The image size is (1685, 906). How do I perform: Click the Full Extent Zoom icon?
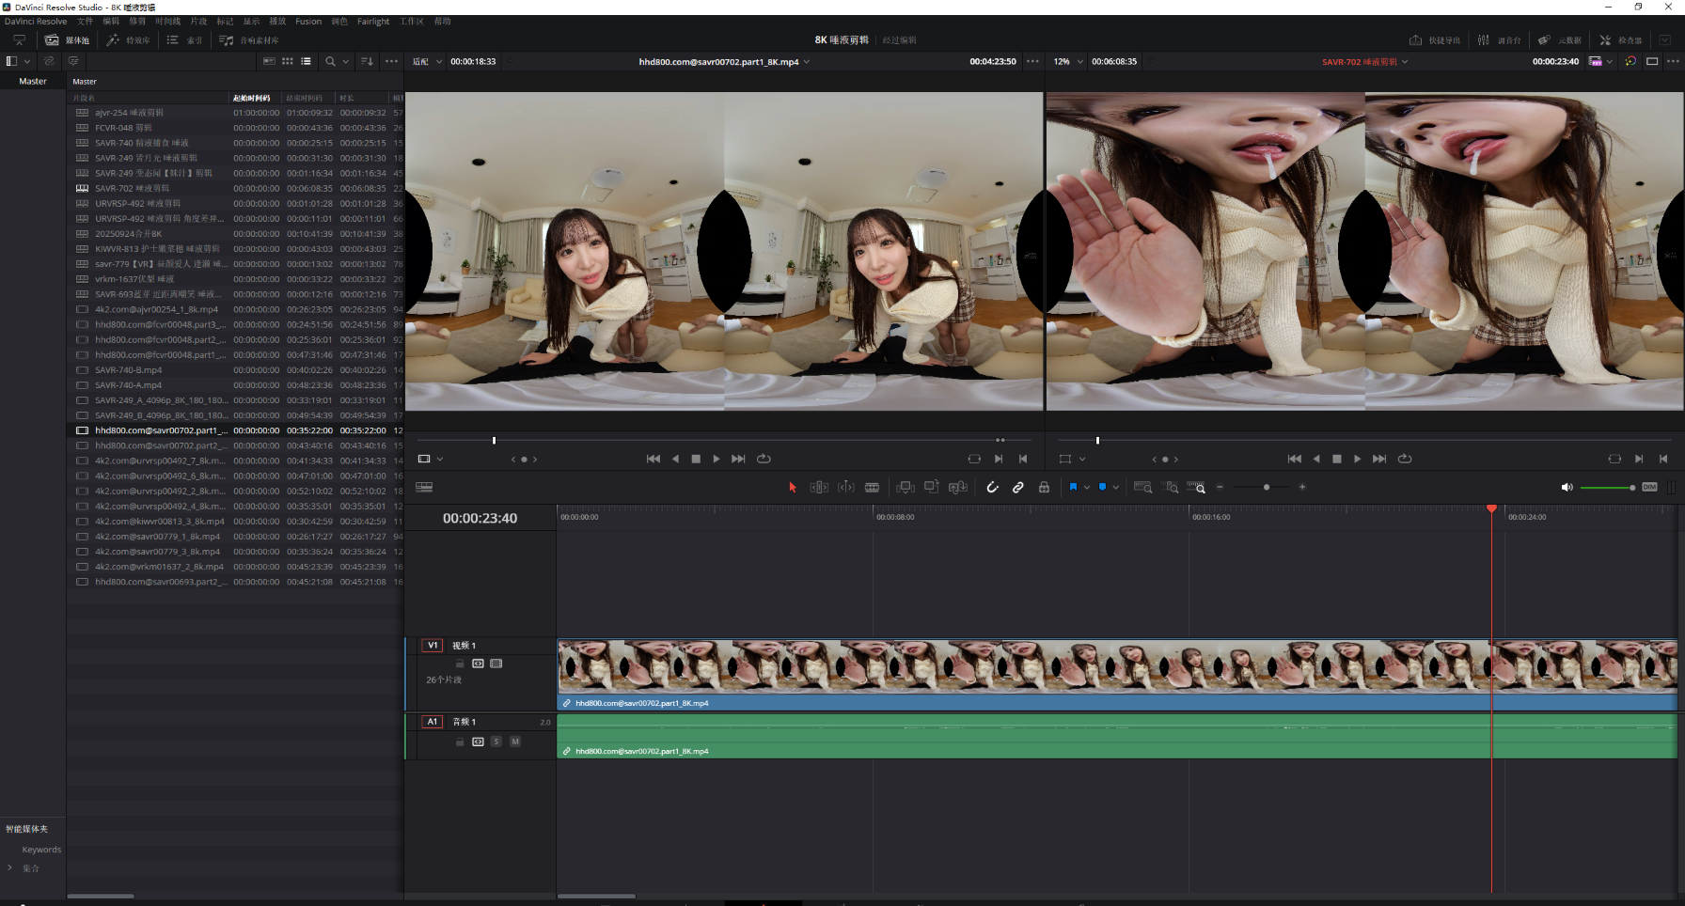pyautogui.click(x=1143, y=487)
